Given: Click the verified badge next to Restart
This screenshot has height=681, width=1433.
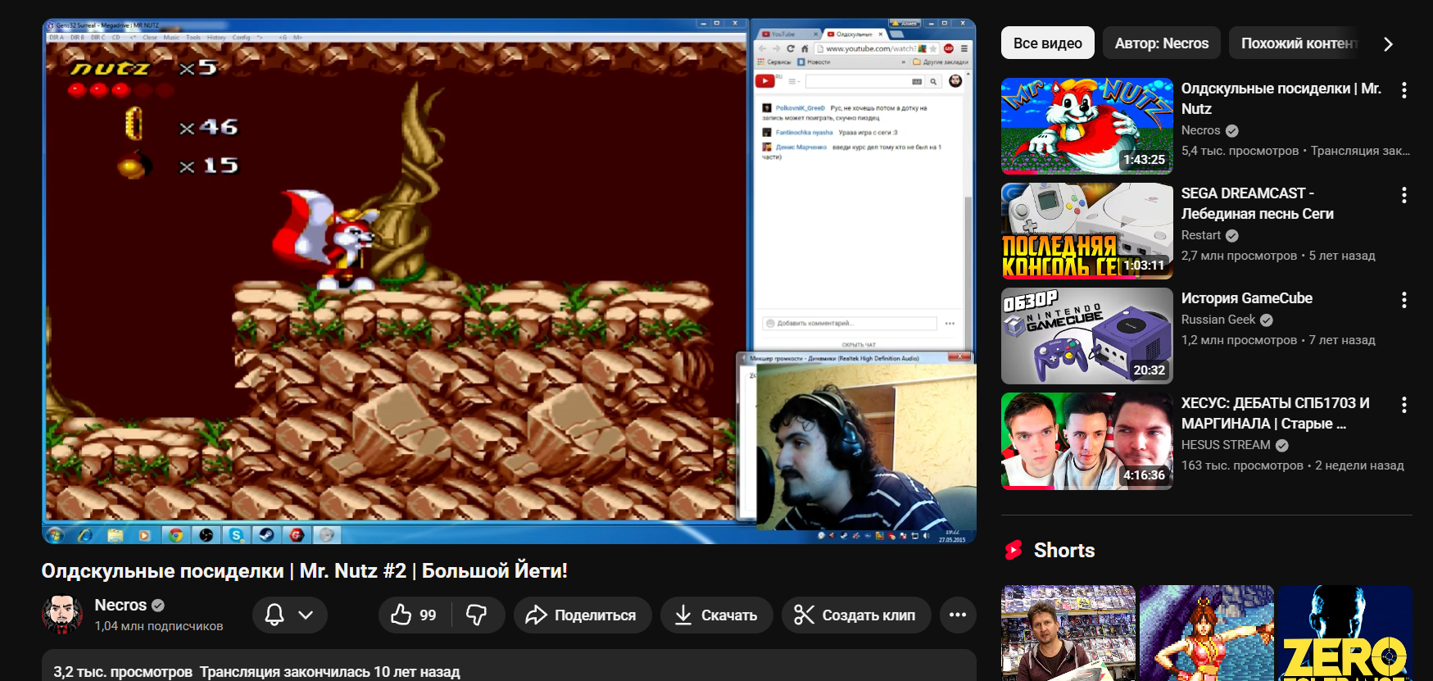Looking at the screenshot, I should click(x=1232, y=235).
